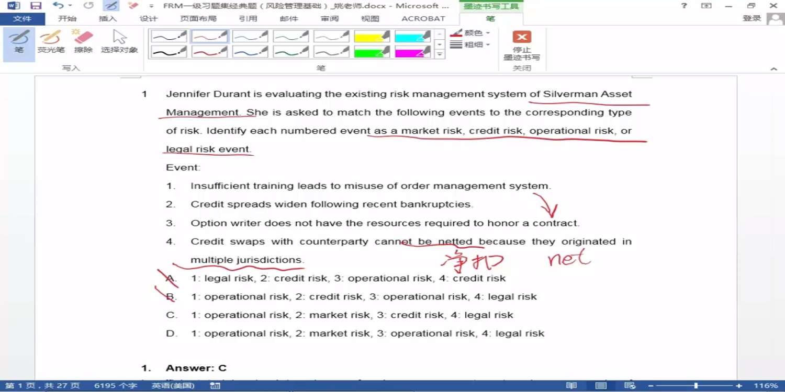Switch to Web Layout view
Image resolution: width=785 pixels, height=392 pixels.
coord(630,386)
